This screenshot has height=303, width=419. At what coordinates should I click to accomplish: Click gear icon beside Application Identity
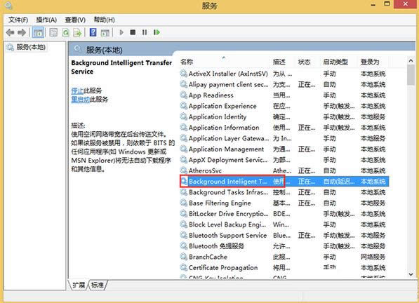[184, 116]
